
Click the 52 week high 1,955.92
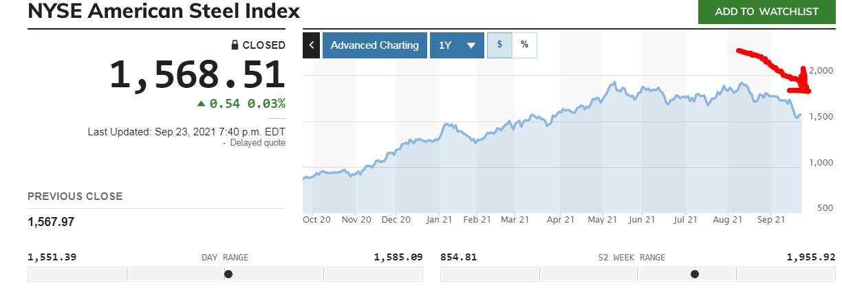(810, 257)
